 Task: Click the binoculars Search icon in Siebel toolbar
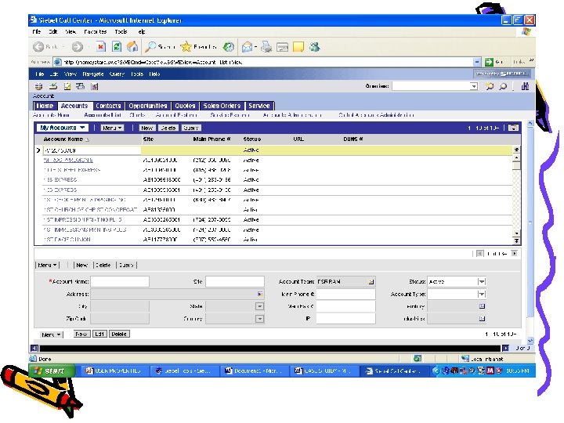(525, 86)
